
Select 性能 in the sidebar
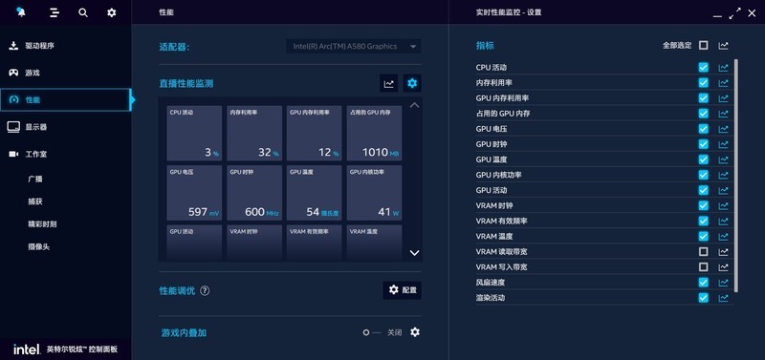click(x=65, y=100)
